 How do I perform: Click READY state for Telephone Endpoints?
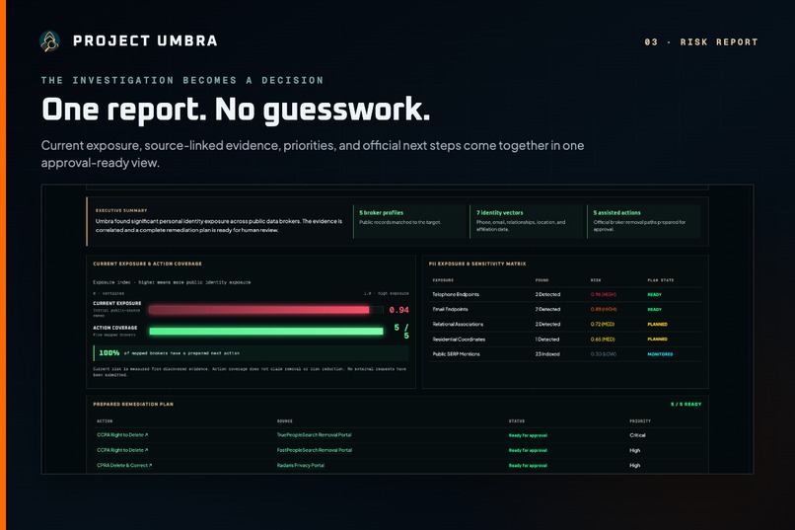tap(655, 295)
